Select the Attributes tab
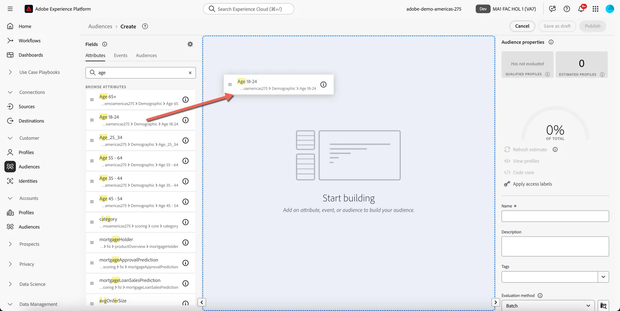The image size is (620, 311). click(x=95, y=55)
